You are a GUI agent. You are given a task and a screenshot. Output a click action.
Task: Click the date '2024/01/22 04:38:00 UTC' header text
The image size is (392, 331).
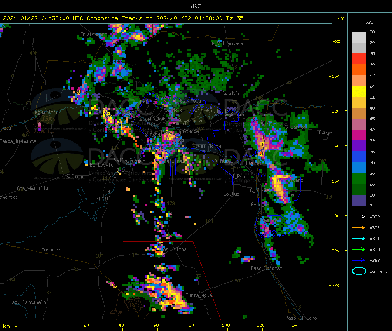pyautogui.click(x=43, y=18)
